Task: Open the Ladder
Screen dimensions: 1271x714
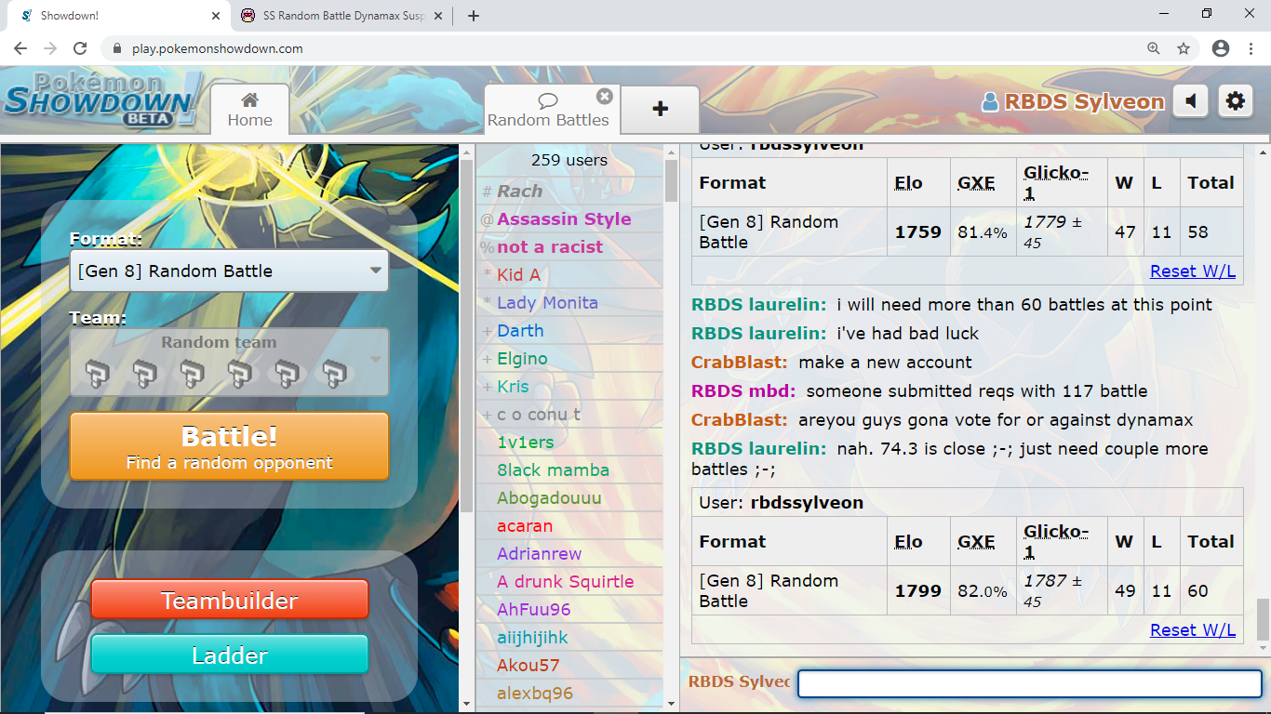Action: [x=230, y=655]
